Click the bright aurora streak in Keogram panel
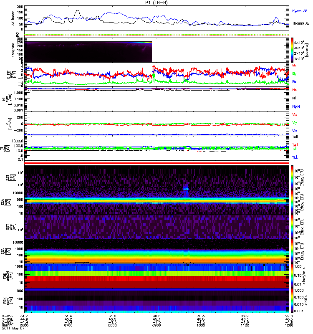The width and height of the screenshot is (313, 334). pos(141,43)
